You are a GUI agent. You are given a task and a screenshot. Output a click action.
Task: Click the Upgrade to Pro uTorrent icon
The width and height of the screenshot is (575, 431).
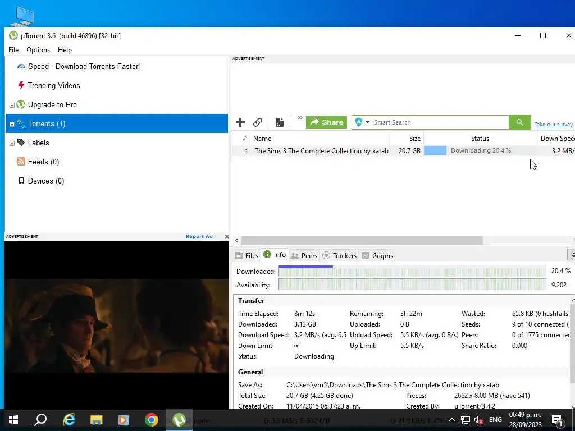pyautogui.click(x=21, y=104)
